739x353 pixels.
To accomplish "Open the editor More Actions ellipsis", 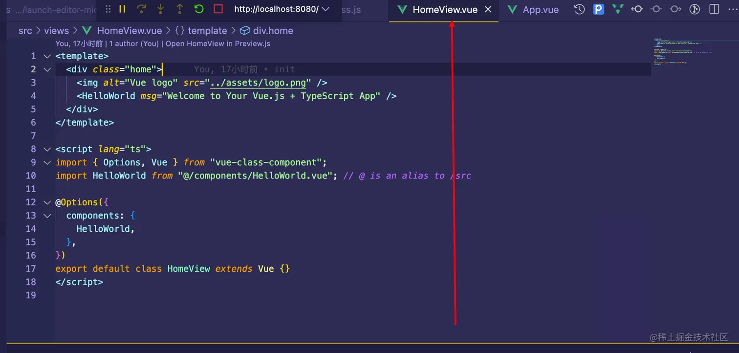I will (733, 9).
